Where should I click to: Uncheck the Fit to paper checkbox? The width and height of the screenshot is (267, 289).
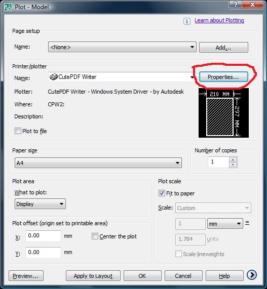(x=162, y=193)
